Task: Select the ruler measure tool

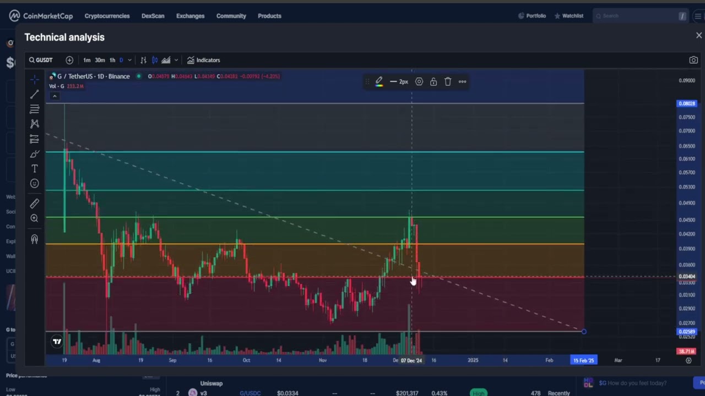Action: click(34, 204)
